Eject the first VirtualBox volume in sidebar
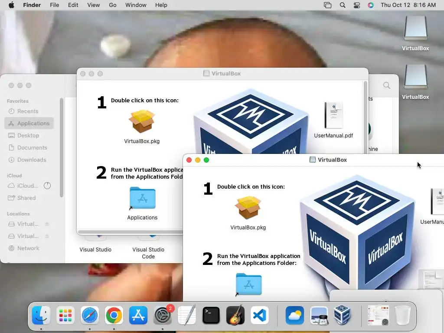This screenshot has width=444, height=333. tap(47, 224)
